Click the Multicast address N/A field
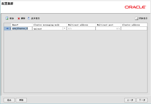Screen dimensions: 151x104 pos(81,28)
